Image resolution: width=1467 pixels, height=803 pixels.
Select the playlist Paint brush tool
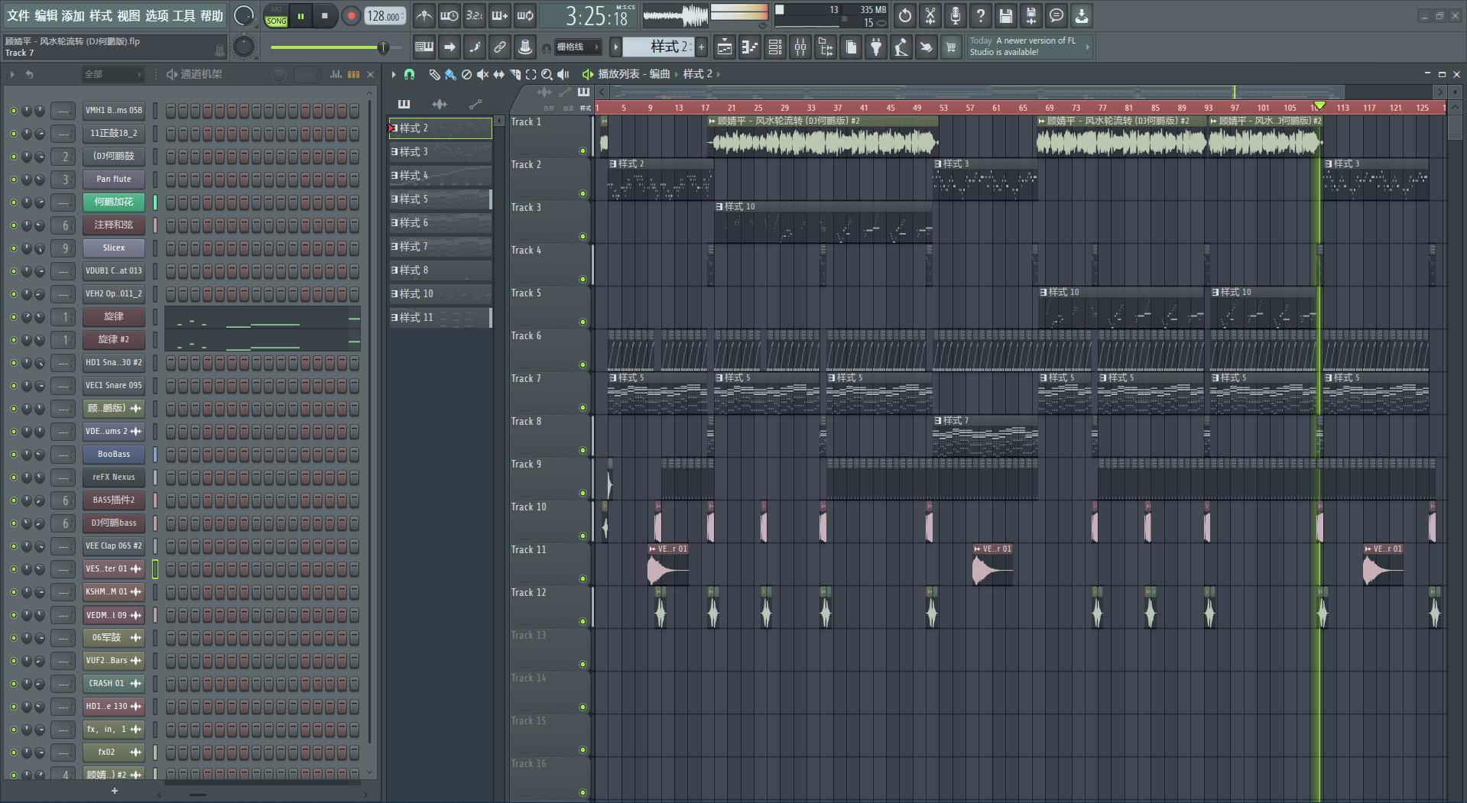tap(450, 74)
